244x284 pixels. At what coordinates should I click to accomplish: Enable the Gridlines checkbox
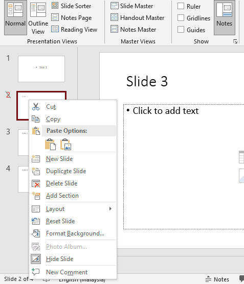(181, 18)
